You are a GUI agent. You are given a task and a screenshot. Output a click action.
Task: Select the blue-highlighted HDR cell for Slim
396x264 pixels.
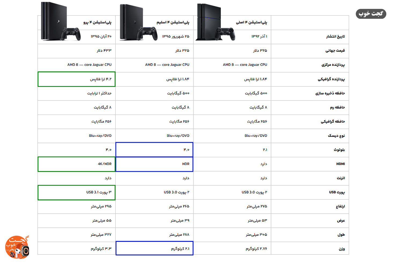pyautogui.click(x=154, y=164)
